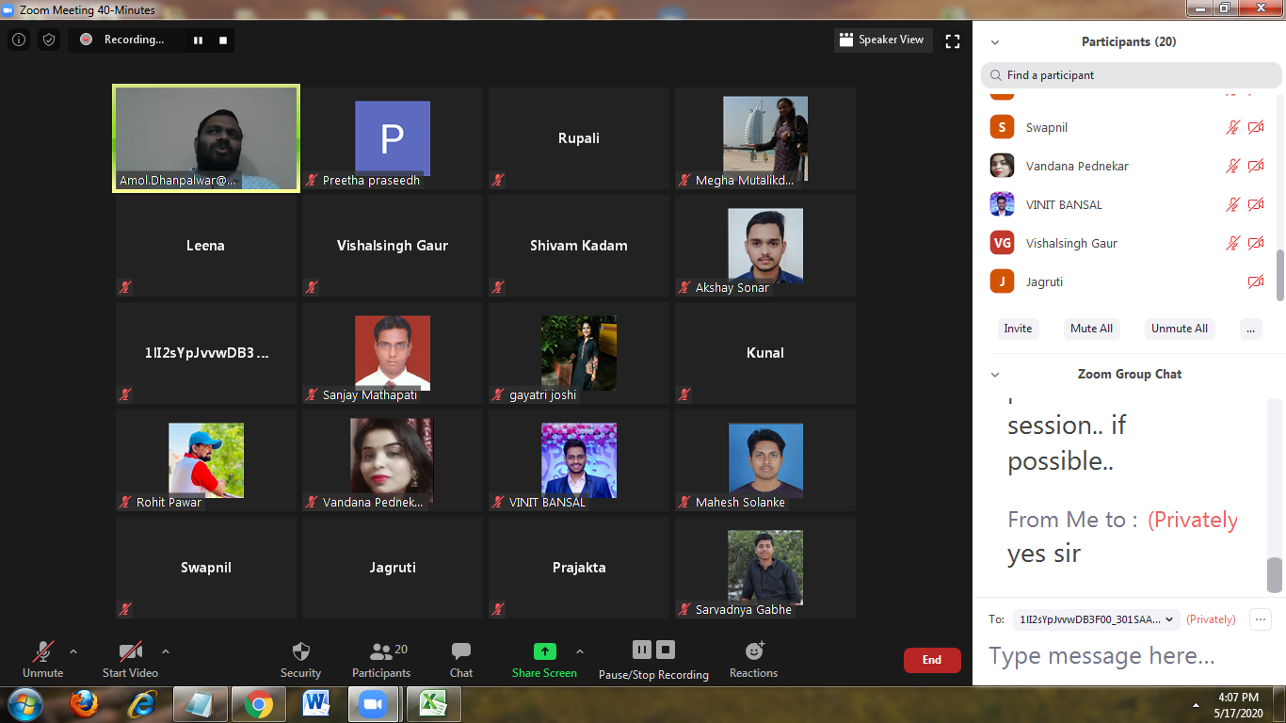Open Microsoft Word from the taskbar

tap(316, 704)
